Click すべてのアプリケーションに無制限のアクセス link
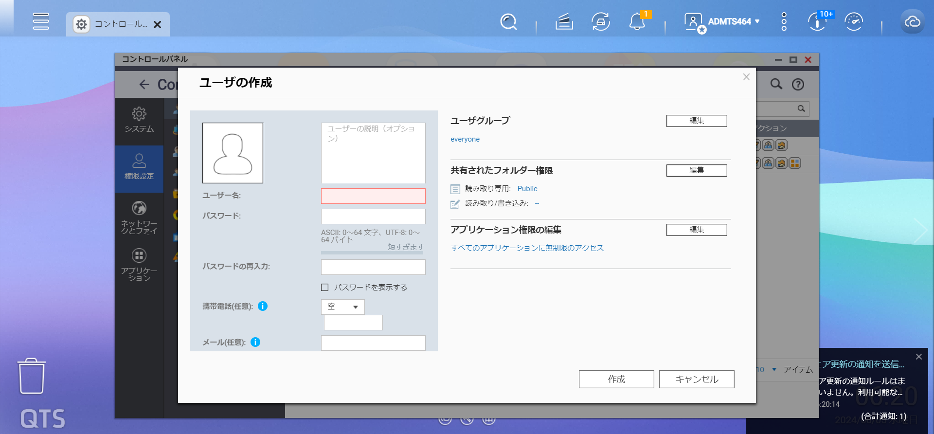 pyautogui.click(x=527, y=248)
